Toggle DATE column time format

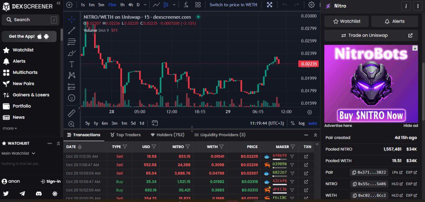[x=80, y=147]
